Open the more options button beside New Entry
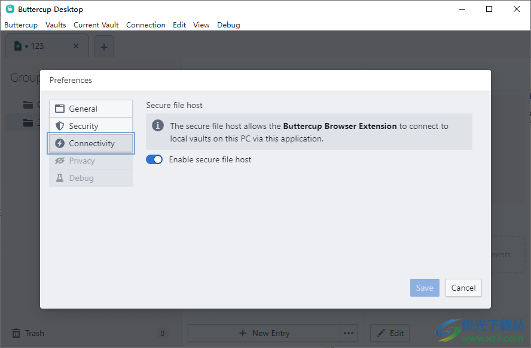 [349, 333]
